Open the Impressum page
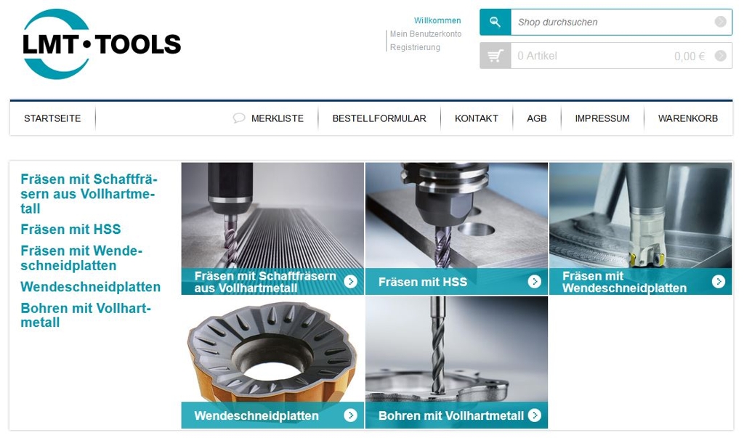 [x=602, y=118]
